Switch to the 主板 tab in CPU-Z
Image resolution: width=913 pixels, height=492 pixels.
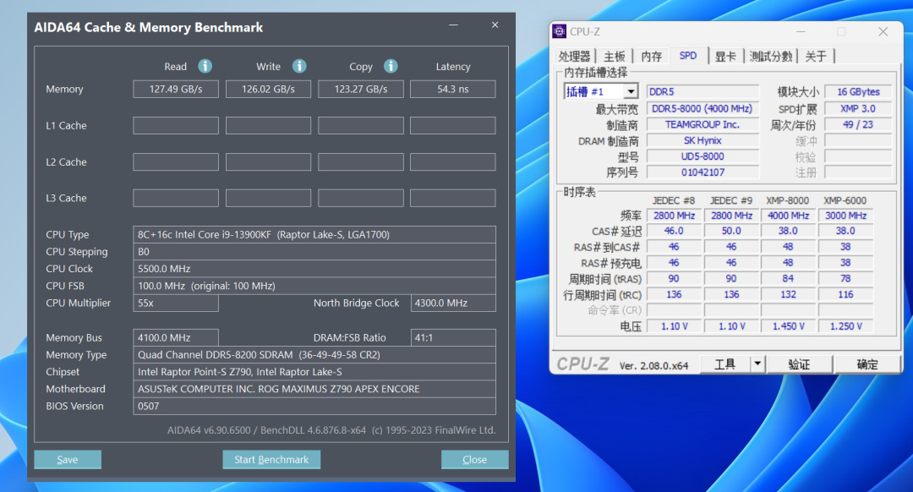pos(615,57)
